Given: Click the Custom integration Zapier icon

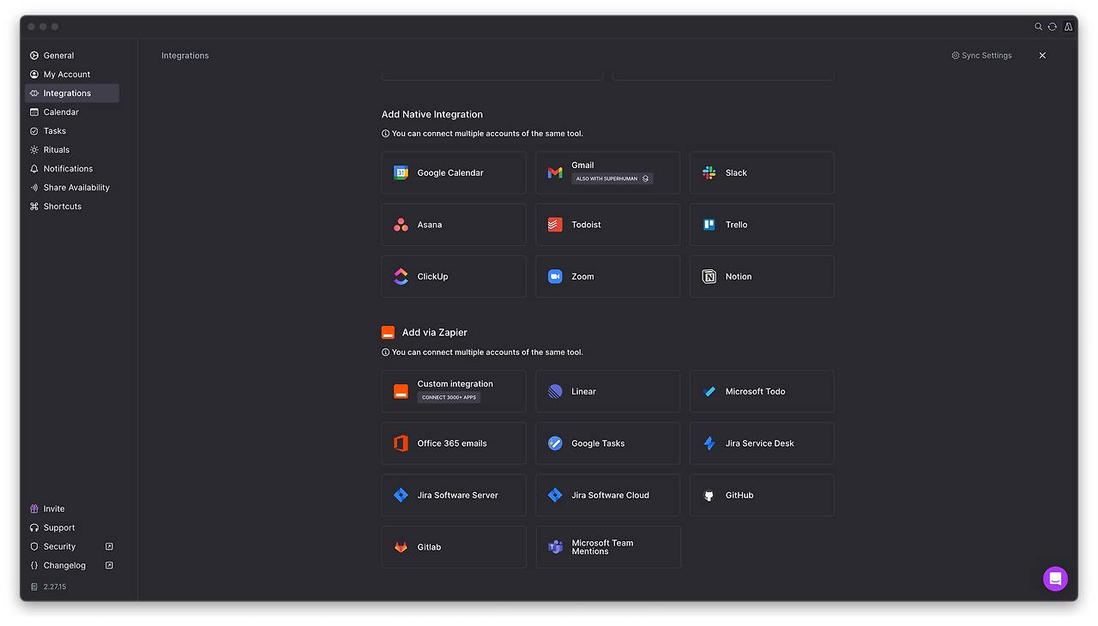Looking at the screenshot, I should 401,392.
